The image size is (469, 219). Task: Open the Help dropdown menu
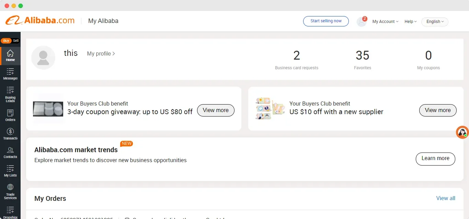[410, 21]
